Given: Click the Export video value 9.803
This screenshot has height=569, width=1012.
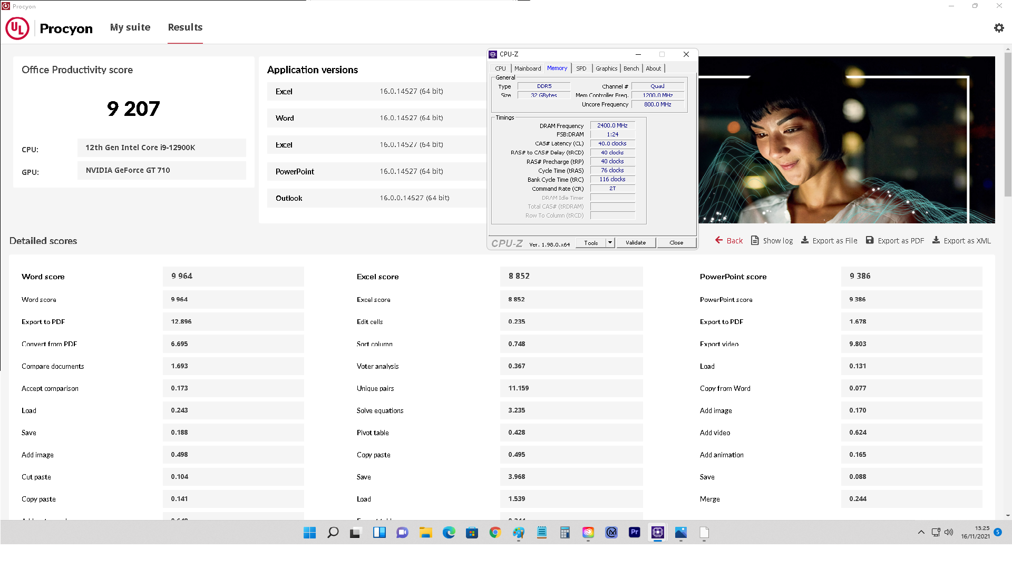Looking at the screenshot, I should 912,344.
